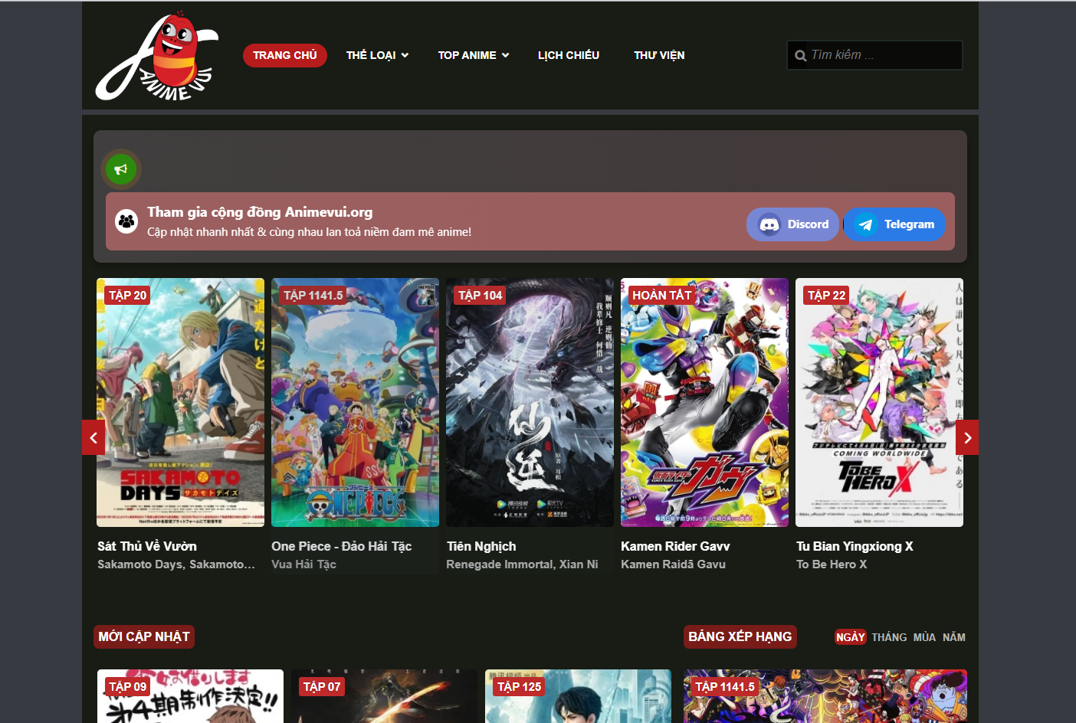Open the Telegram channel button
The height and width of the screenshot is (723, 1076).
894,224
